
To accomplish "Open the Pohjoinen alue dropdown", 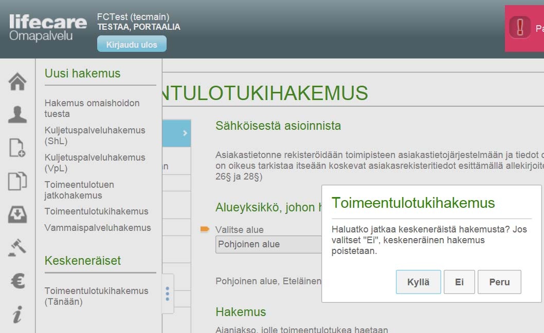I will pyautogui.click(x=268, y=244).
